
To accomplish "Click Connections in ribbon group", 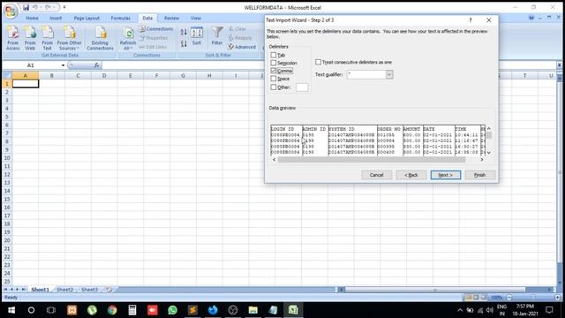I will pos(156,29).
